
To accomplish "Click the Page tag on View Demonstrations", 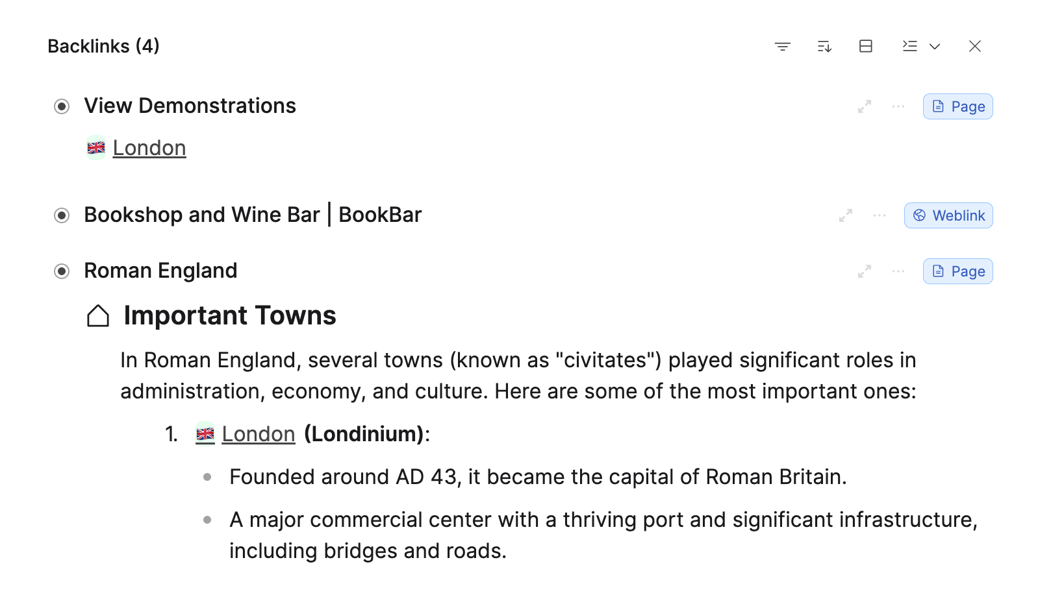I will (958, 106).
